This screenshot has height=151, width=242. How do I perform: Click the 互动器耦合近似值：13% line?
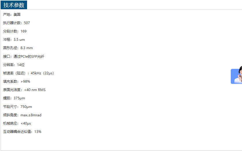pos(22,132)
